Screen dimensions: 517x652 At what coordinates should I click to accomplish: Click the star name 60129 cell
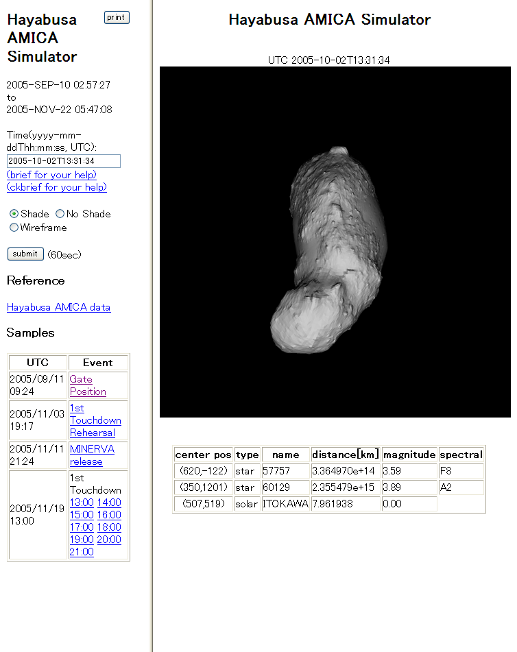pos(286,487)
